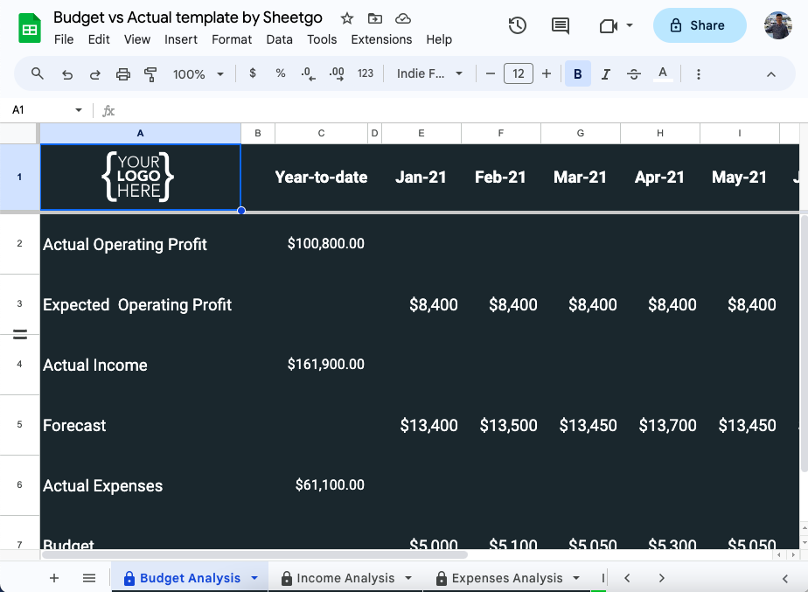Move document with the folder icon

click(x=374, y=18)
